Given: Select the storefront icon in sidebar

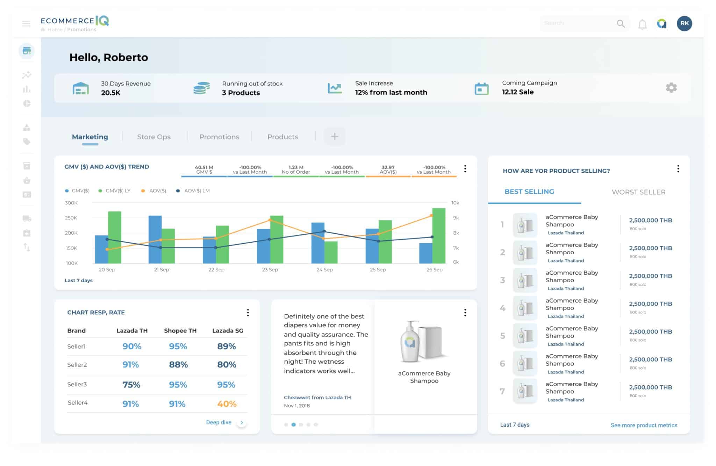Looking at the screenshot, I should [27, 51].
